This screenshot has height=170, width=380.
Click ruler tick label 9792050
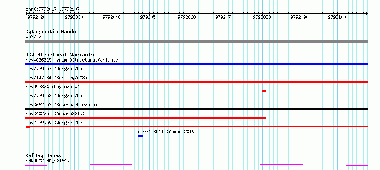click(149, 17)
